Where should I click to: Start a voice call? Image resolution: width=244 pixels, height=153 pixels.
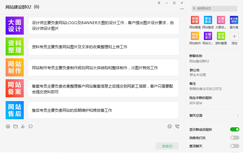(x=177, y=126)
